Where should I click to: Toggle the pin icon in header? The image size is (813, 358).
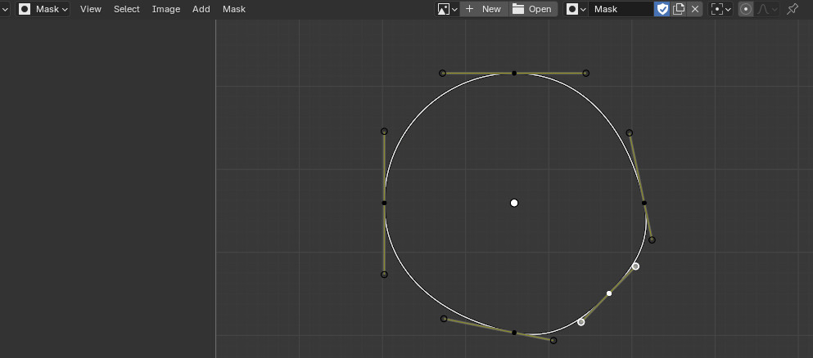coord(793,9)
